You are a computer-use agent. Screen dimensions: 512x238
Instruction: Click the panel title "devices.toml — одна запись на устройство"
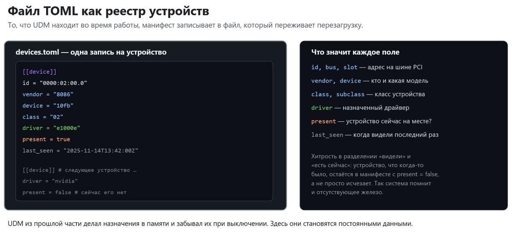coord(91,52)
